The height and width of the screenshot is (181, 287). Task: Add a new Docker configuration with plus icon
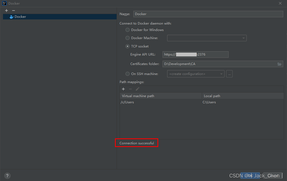(x=6, y=11)
